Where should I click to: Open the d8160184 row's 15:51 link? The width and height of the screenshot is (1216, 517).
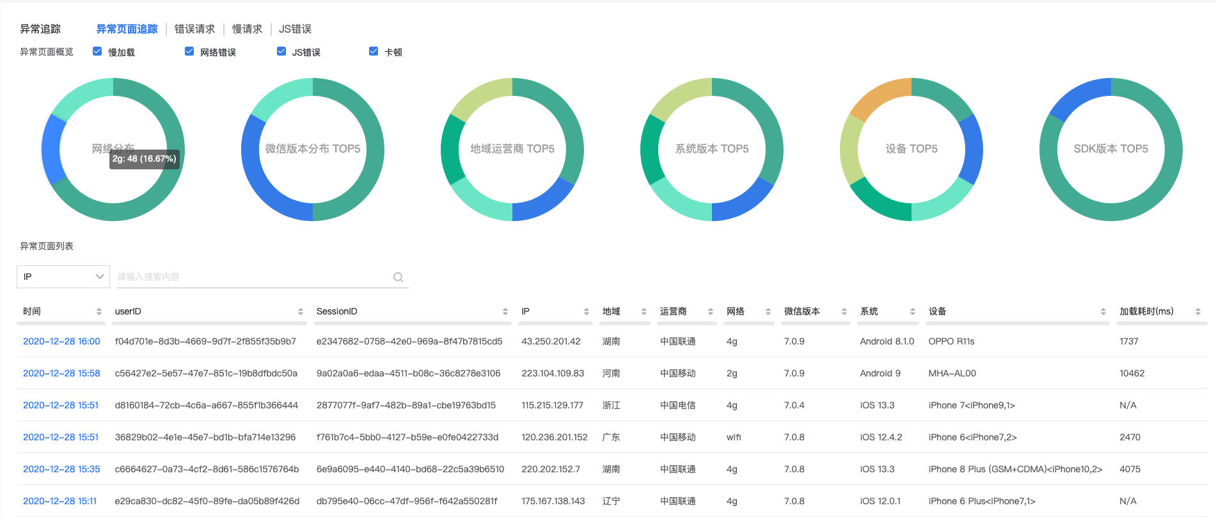61,405
